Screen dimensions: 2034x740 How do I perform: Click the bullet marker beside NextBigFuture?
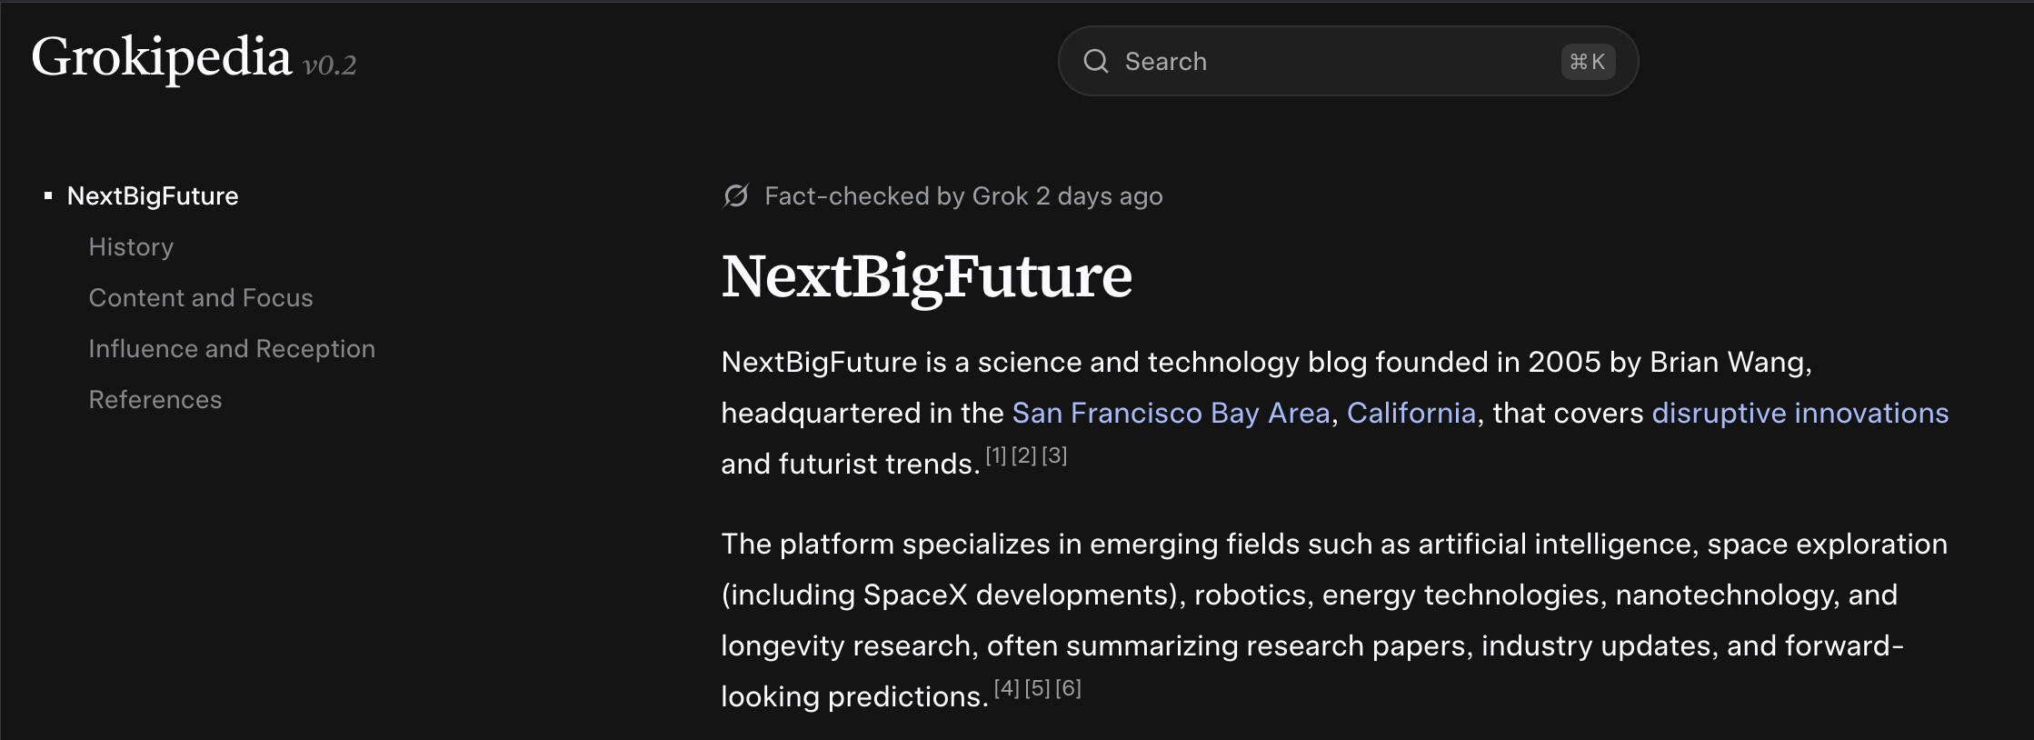pos(49,194)
